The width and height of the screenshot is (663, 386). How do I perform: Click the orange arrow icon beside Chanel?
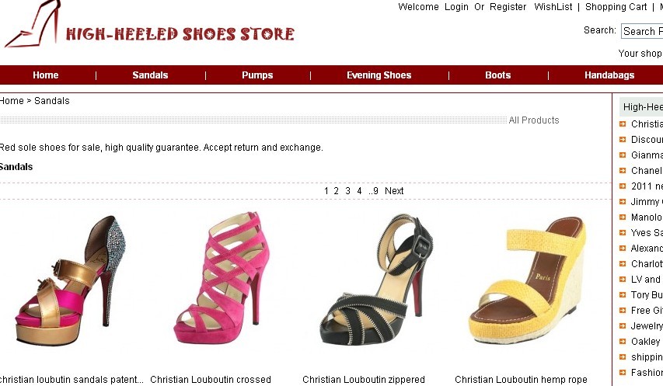623,171
